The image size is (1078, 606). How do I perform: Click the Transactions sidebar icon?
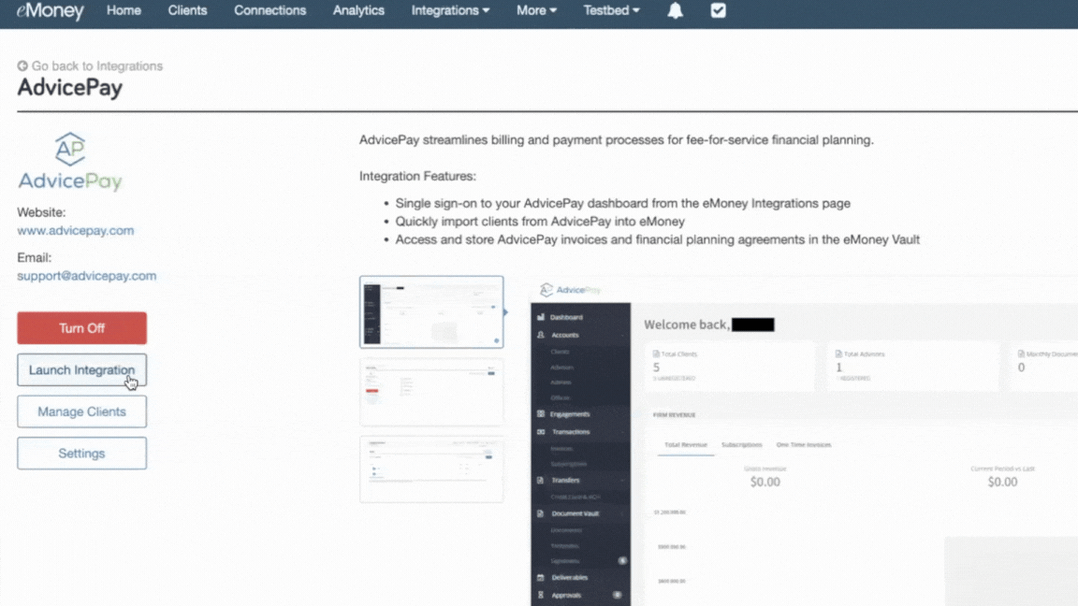click(x=540, y=431)
